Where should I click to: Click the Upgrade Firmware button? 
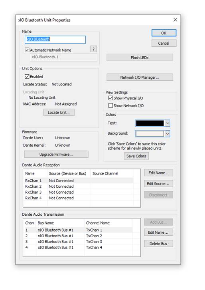[x=56, y=154]
